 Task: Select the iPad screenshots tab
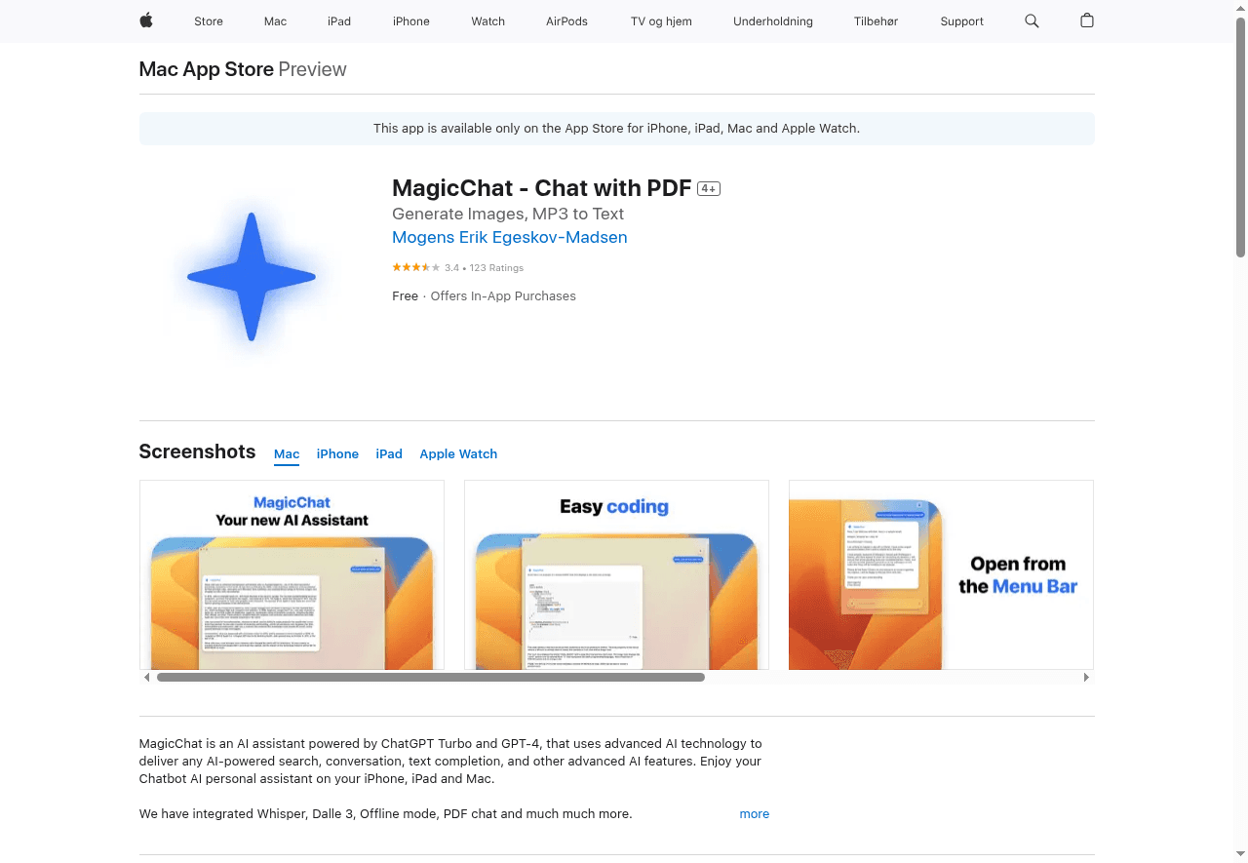click(388, 453)
